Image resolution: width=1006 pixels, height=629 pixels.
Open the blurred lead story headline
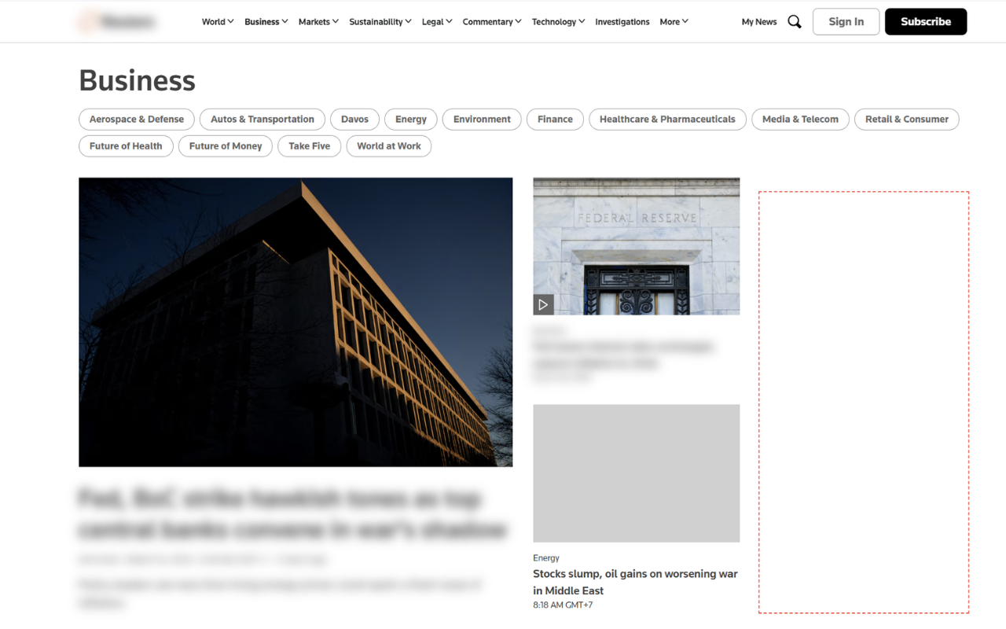[x=292, y=514]
